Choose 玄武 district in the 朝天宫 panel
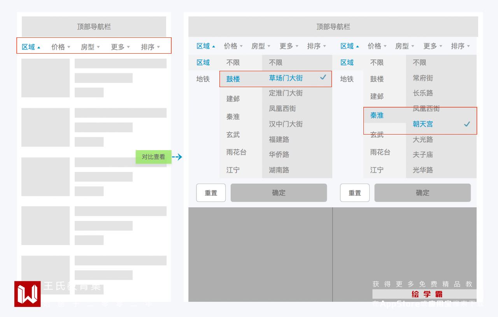Screen dimensions: 498x317 coord(377,135)
